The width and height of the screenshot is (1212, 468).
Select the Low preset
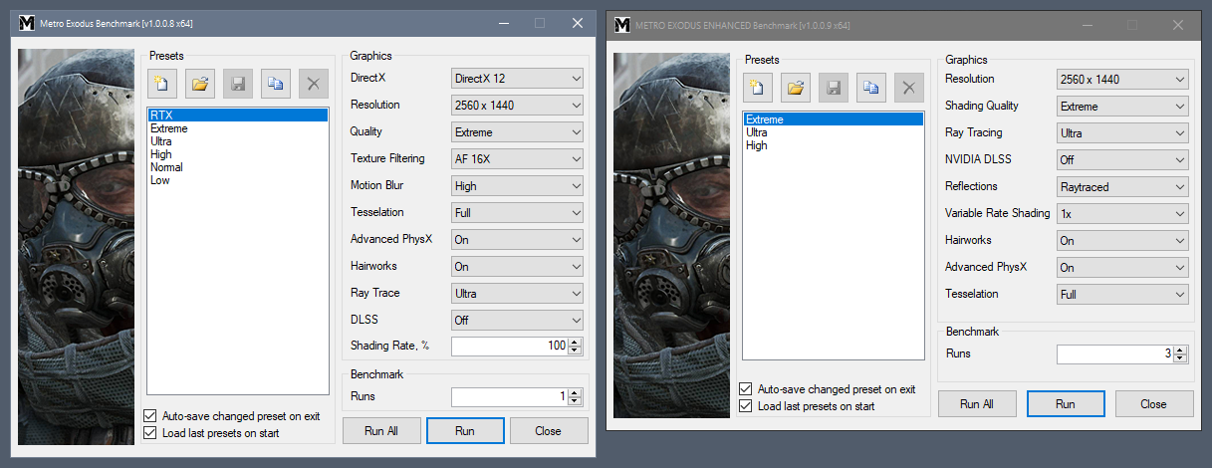coord(238,180)
